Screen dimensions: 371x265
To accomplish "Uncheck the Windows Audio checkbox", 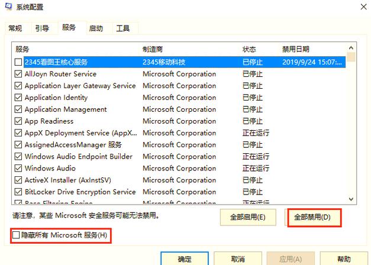I will (18, 168).
